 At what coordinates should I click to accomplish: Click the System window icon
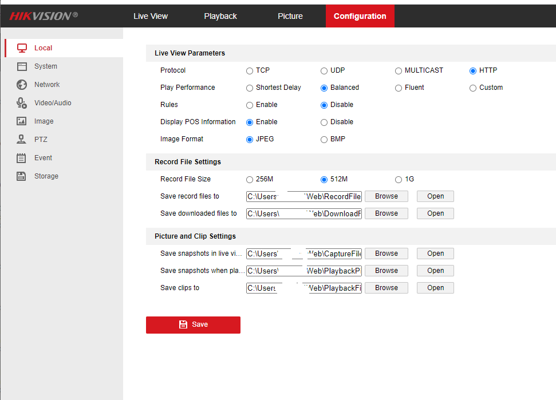coord(22,66)
